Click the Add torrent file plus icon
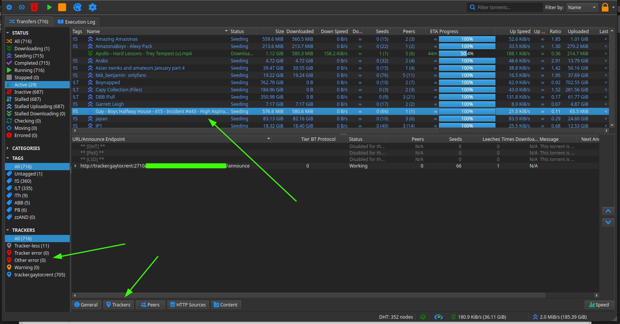 [9, 7]
